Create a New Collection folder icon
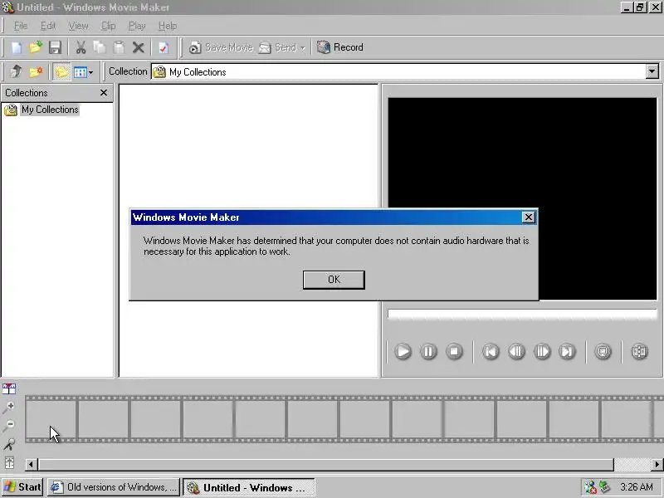This screenshot has width=664, height=498. pyautogui.click(x=36, y=71)
